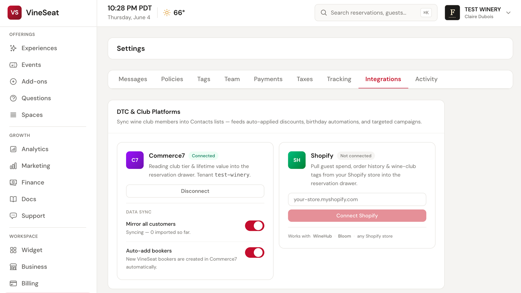The height and width of the screenshot is (293, 521).
Task: Open Support via its chat bubble icon
Action: (13, 216)
